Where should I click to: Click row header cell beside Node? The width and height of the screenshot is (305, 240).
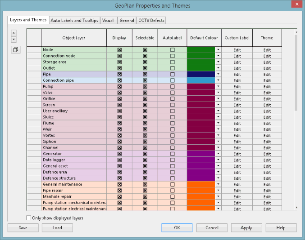click(34, 50)
